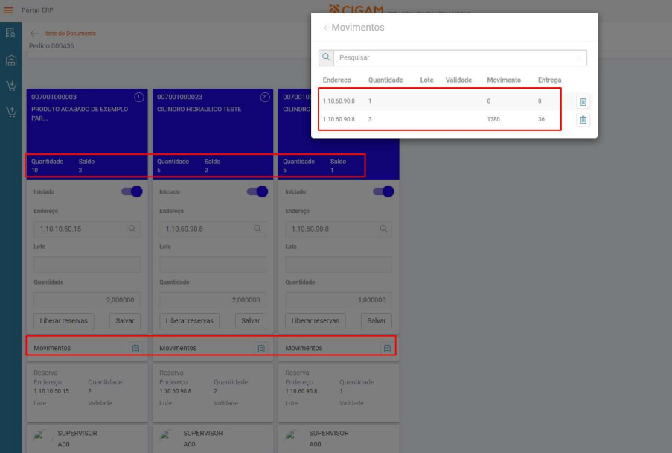Search address icon in third card
This screenshot has height=453, width=672.
pos(383,229)
